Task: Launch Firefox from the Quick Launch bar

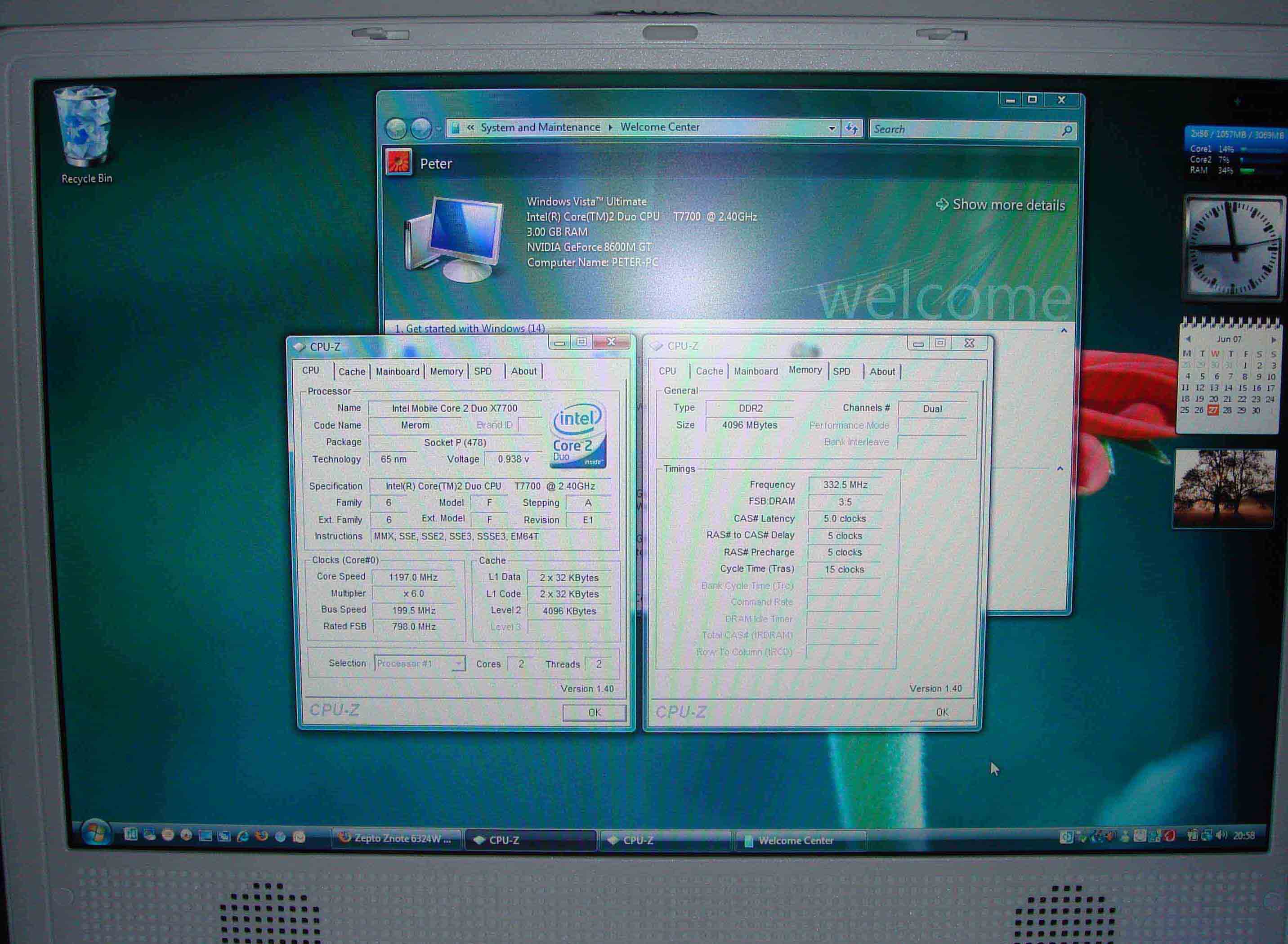Action: pos(262,836)
